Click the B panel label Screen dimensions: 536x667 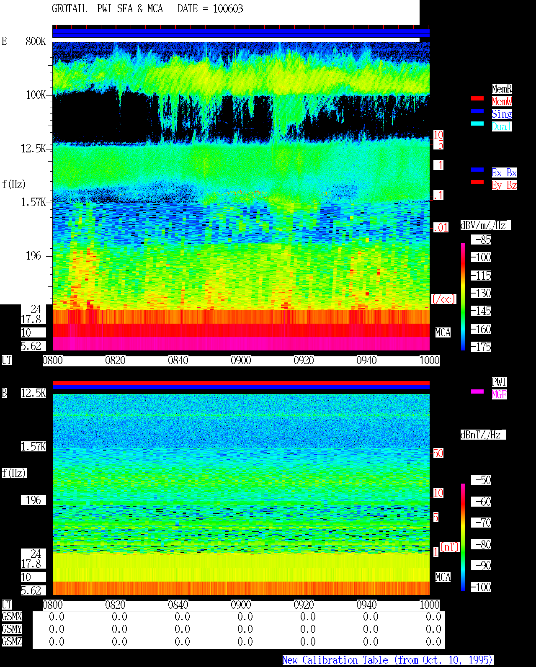[5, 393]
